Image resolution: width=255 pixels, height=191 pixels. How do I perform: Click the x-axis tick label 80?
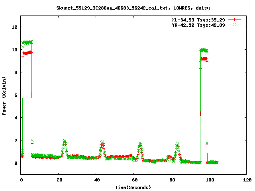pyautogui.click(x=172, y=180)
